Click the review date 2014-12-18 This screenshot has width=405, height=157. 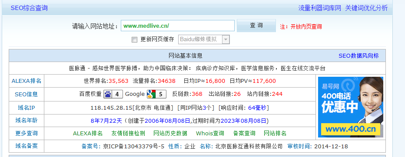point(331,147)
